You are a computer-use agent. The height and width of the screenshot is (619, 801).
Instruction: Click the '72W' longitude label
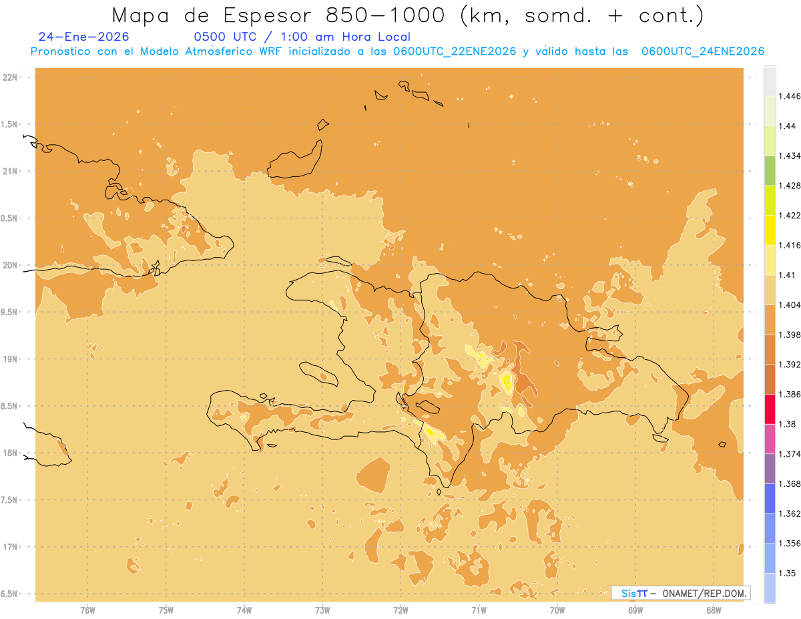tap(400, 611)
